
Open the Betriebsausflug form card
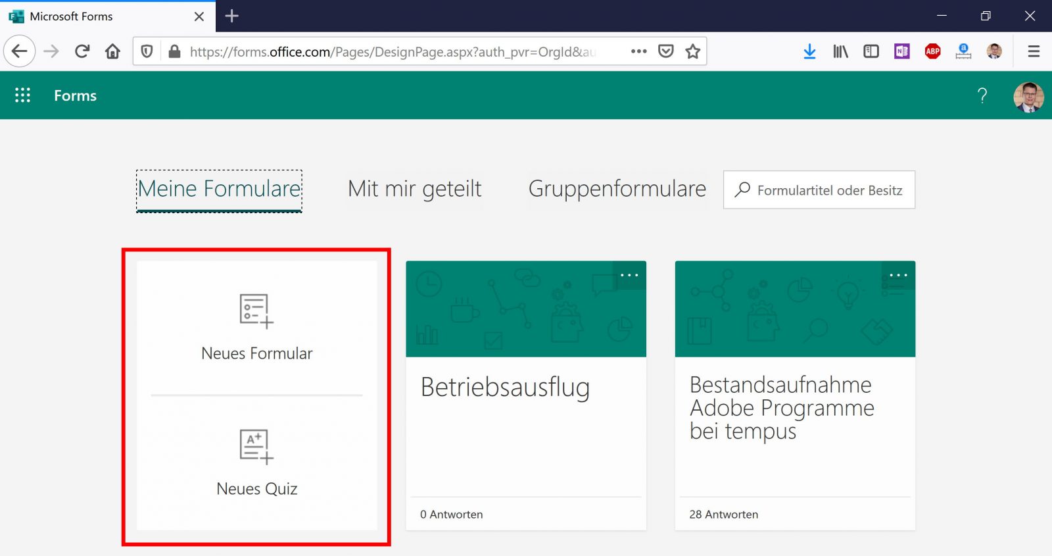tap(526, 395)
